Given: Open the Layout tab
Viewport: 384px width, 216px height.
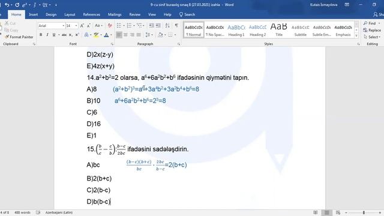Looking at the screenshot, I should coord(70,14).
